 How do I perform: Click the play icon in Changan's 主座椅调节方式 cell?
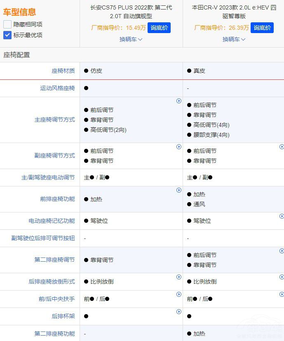click(179, 101)
